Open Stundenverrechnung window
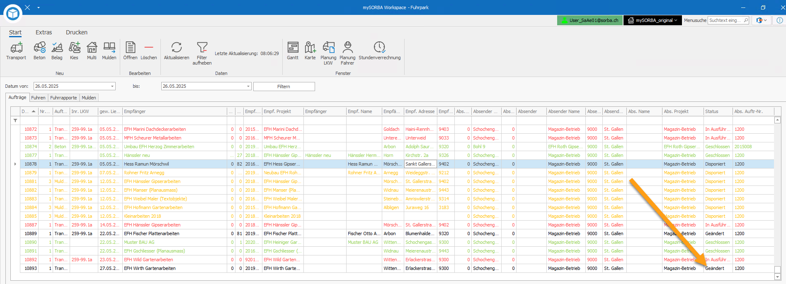786x284 pixels. coord(380,51)
